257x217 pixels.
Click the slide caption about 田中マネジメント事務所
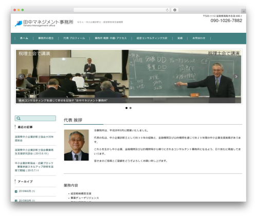(x=63, y=101)
